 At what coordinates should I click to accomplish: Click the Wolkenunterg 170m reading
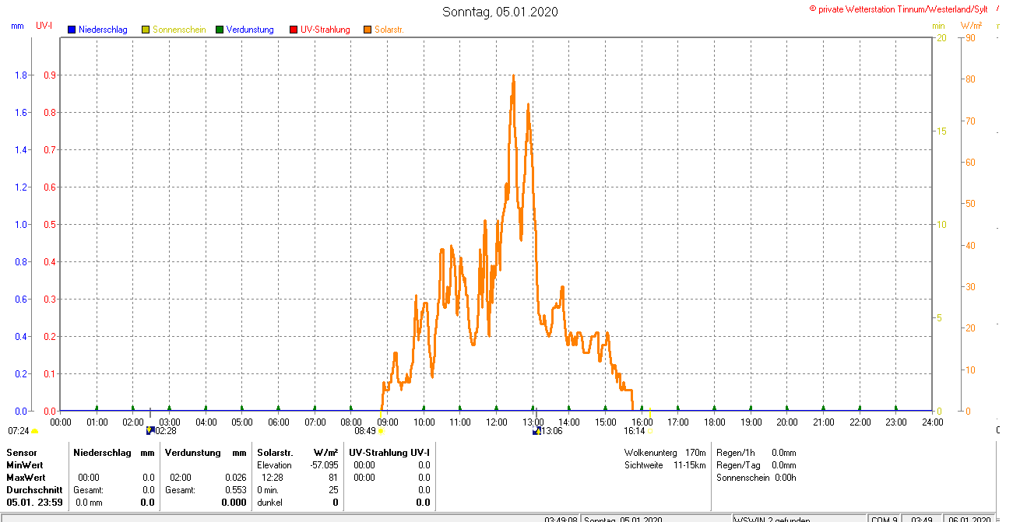665,453
